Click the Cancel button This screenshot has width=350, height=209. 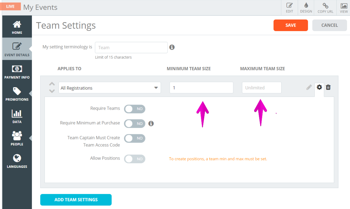(x=329, y=25)
